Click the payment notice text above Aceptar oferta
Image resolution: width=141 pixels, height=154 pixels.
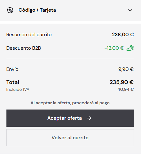70,103
